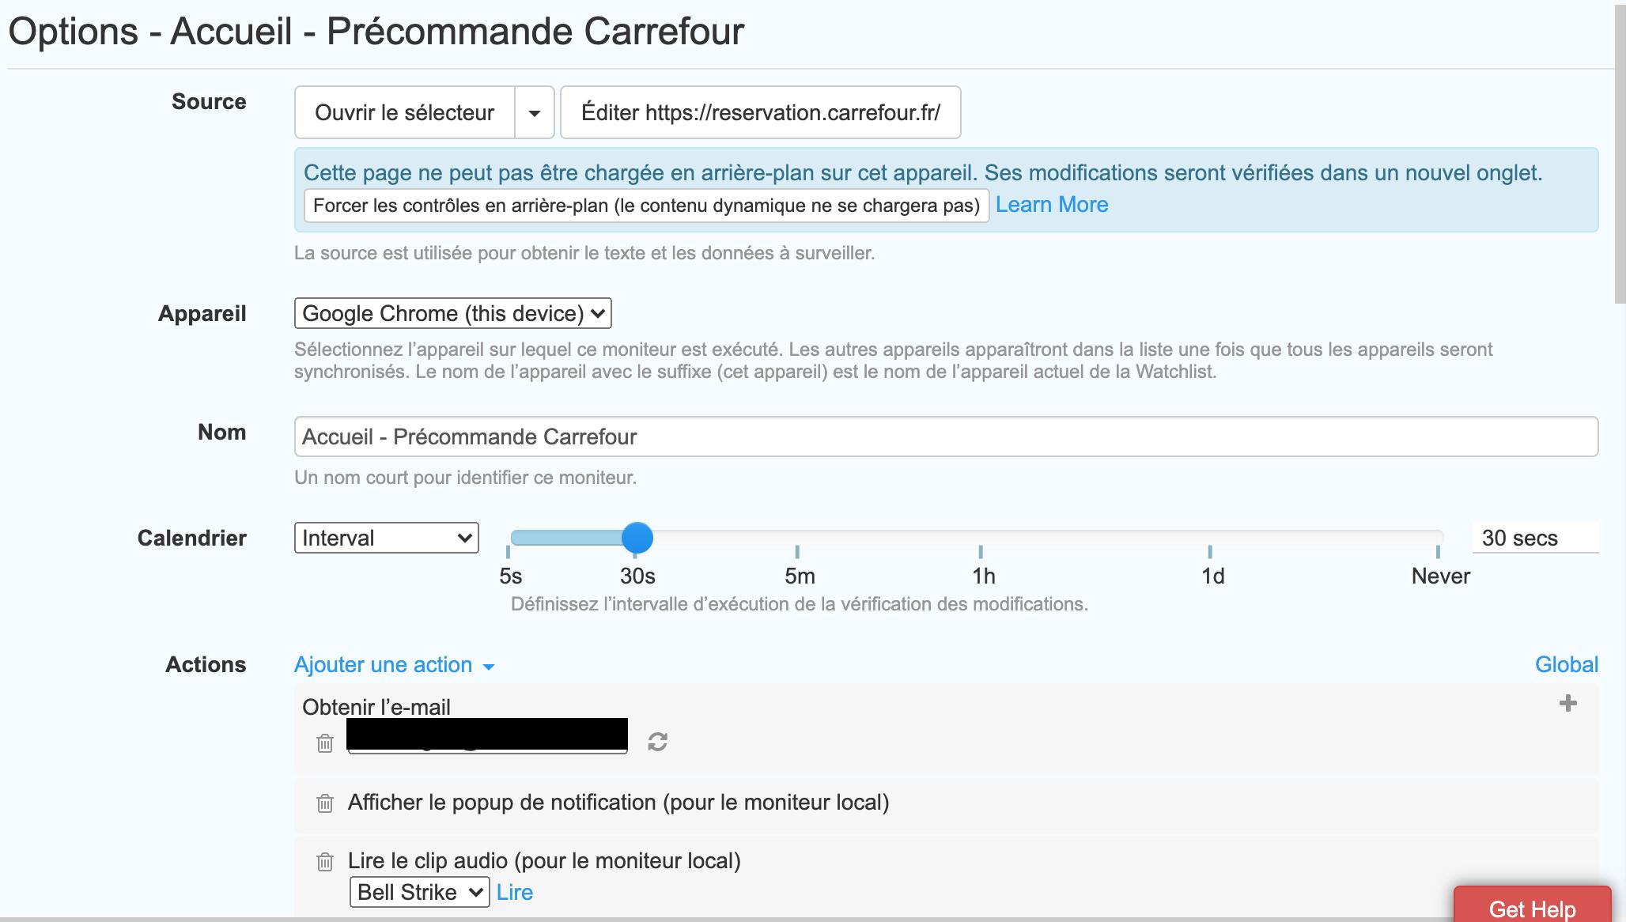The width and height of the screenshot is (1626, 922).
Task: Open the Global actions link
Action: point(1567,665)
